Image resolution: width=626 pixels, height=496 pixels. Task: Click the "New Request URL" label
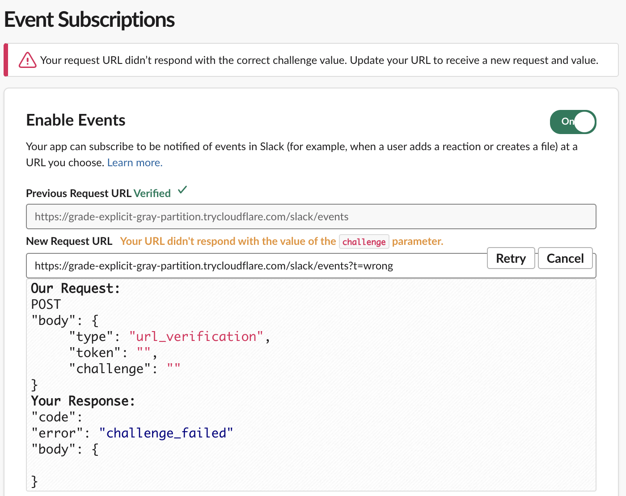(x=69, y=241)
